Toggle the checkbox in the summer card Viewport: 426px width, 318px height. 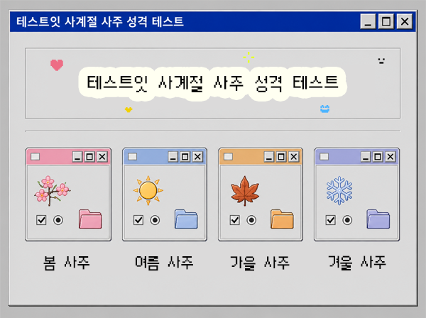pos(138,220)
